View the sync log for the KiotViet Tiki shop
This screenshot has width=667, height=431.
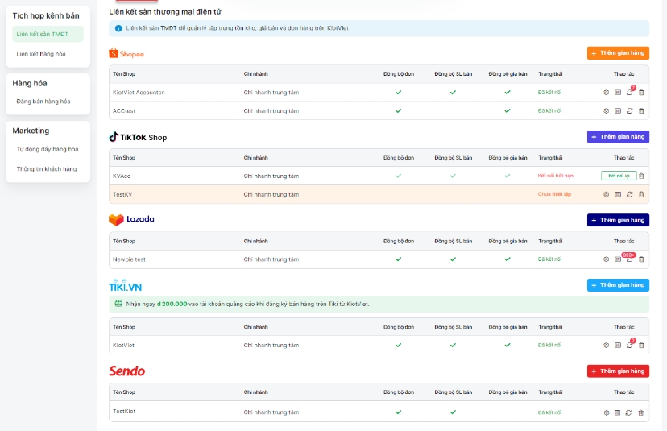pos(618,345)
